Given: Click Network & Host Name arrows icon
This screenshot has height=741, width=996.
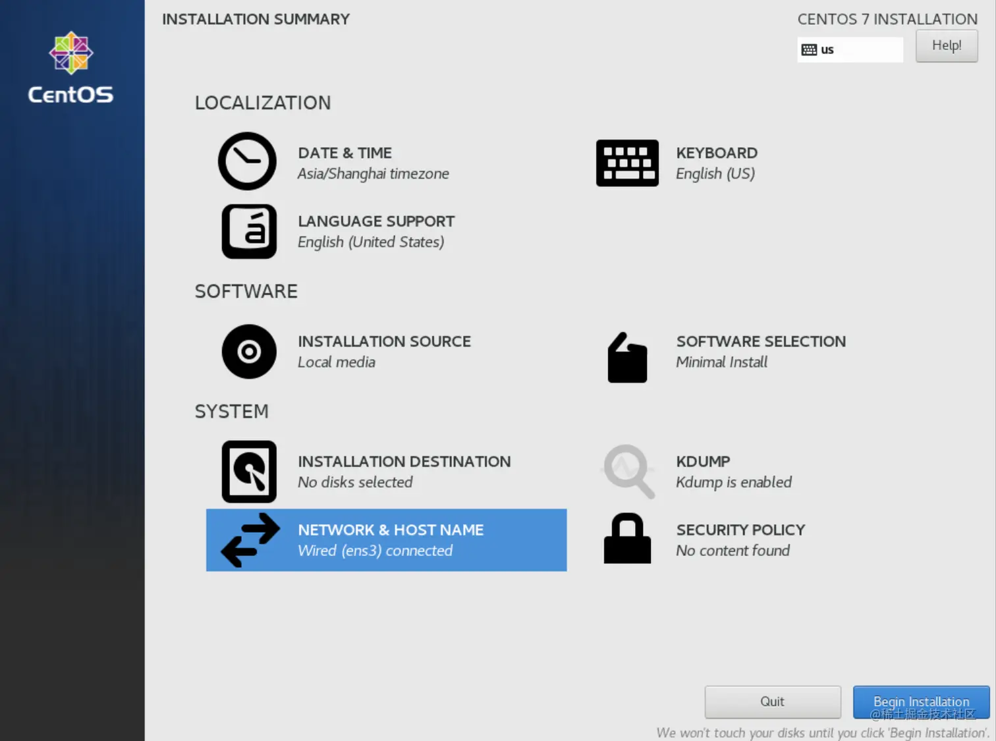Looking at the screenshot, I should tap(250, 540).
